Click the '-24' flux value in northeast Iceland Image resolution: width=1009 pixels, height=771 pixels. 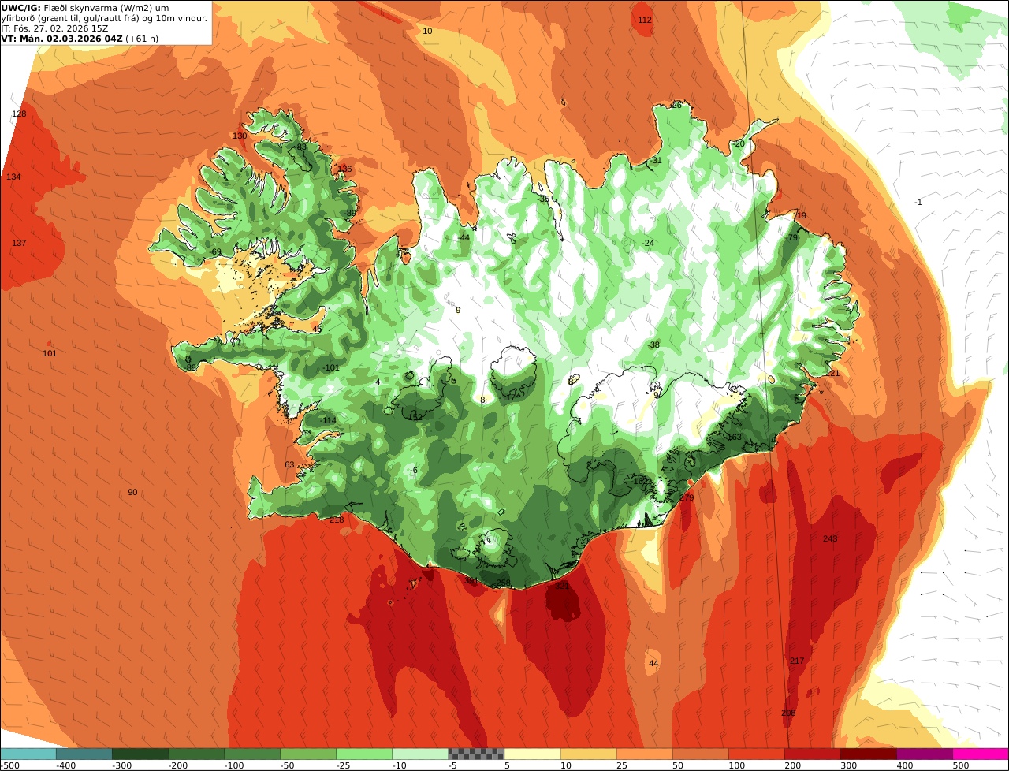click(x=648, y=243)
